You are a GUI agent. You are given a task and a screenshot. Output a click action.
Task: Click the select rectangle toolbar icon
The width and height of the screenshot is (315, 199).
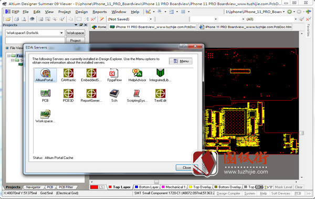tap(79, 19)
